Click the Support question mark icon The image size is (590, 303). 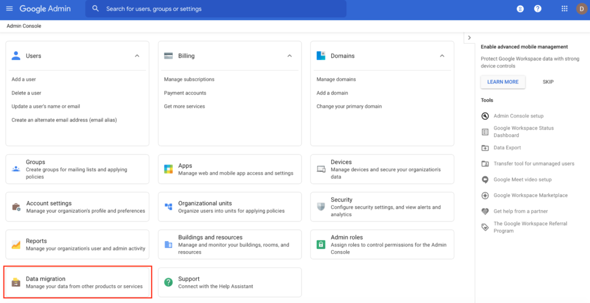coord(168,282)
